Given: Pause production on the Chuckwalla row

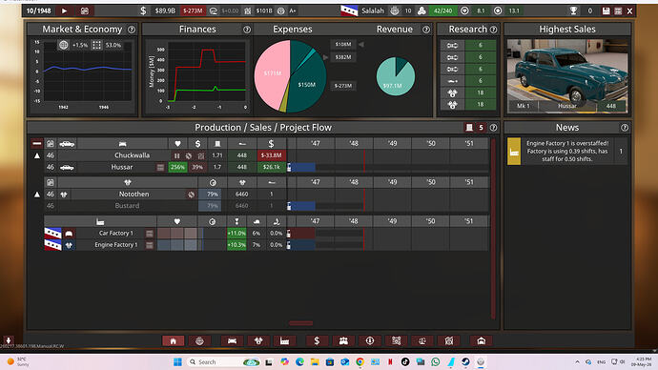Looking at the screenshot, I should (x=176, y=155).
